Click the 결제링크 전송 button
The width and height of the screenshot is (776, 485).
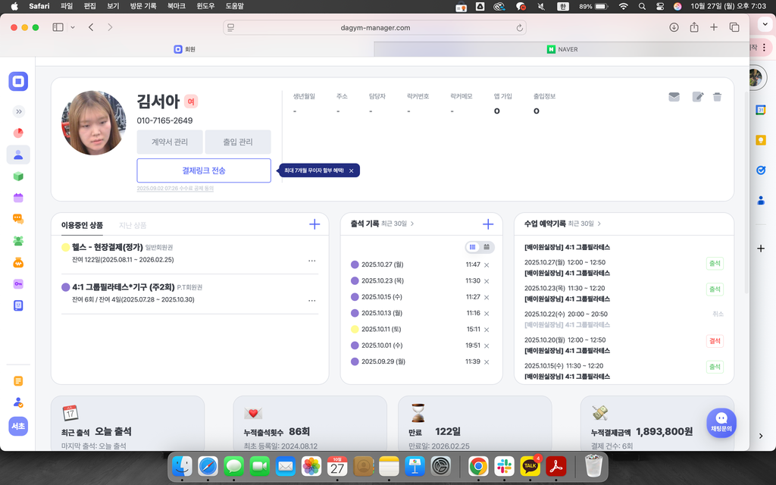(x=204, y=171)
